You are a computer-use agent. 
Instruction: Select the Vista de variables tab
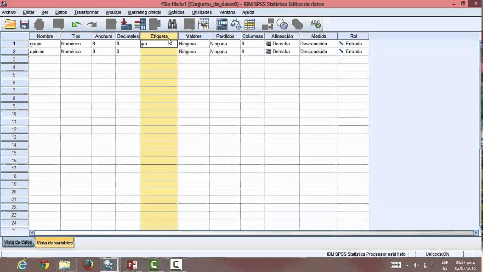click(55, 243)
